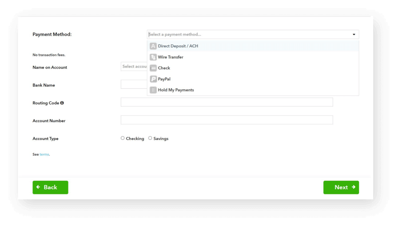Click the Direct Deposit / ACH option icon
Image resolution: width=398 pixels, height=226 pixels.
click(x=153, y=46)
